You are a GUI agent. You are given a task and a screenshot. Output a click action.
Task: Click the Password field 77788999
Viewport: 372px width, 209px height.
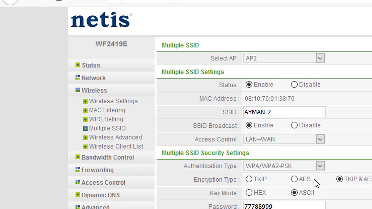[284, 206]
